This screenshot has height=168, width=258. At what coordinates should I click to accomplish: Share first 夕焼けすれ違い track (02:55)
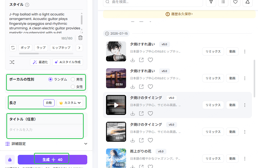tap(141, 60)
